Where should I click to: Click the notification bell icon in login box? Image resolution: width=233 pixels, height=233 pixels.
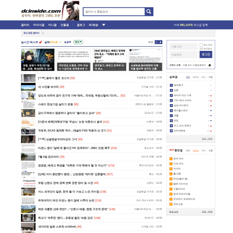coord(210,65)
